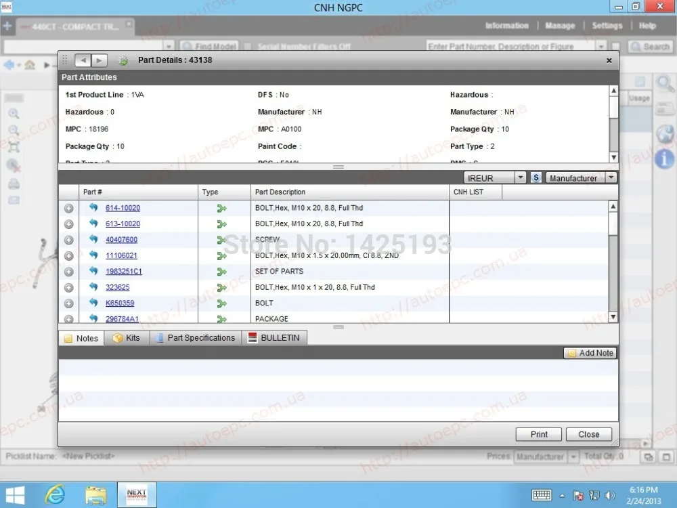The width and height of the screenshot is (677, 508).
Task: Click the blue information icon in sidebar
Action: (665, 159)
